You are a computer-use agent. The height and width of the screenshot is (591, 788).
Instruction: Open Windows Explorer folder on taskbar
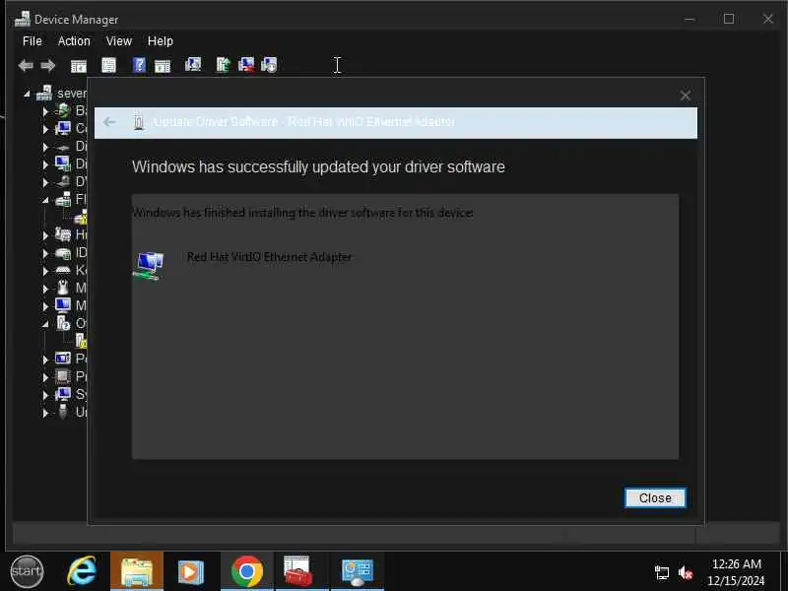tap(137, 571)
